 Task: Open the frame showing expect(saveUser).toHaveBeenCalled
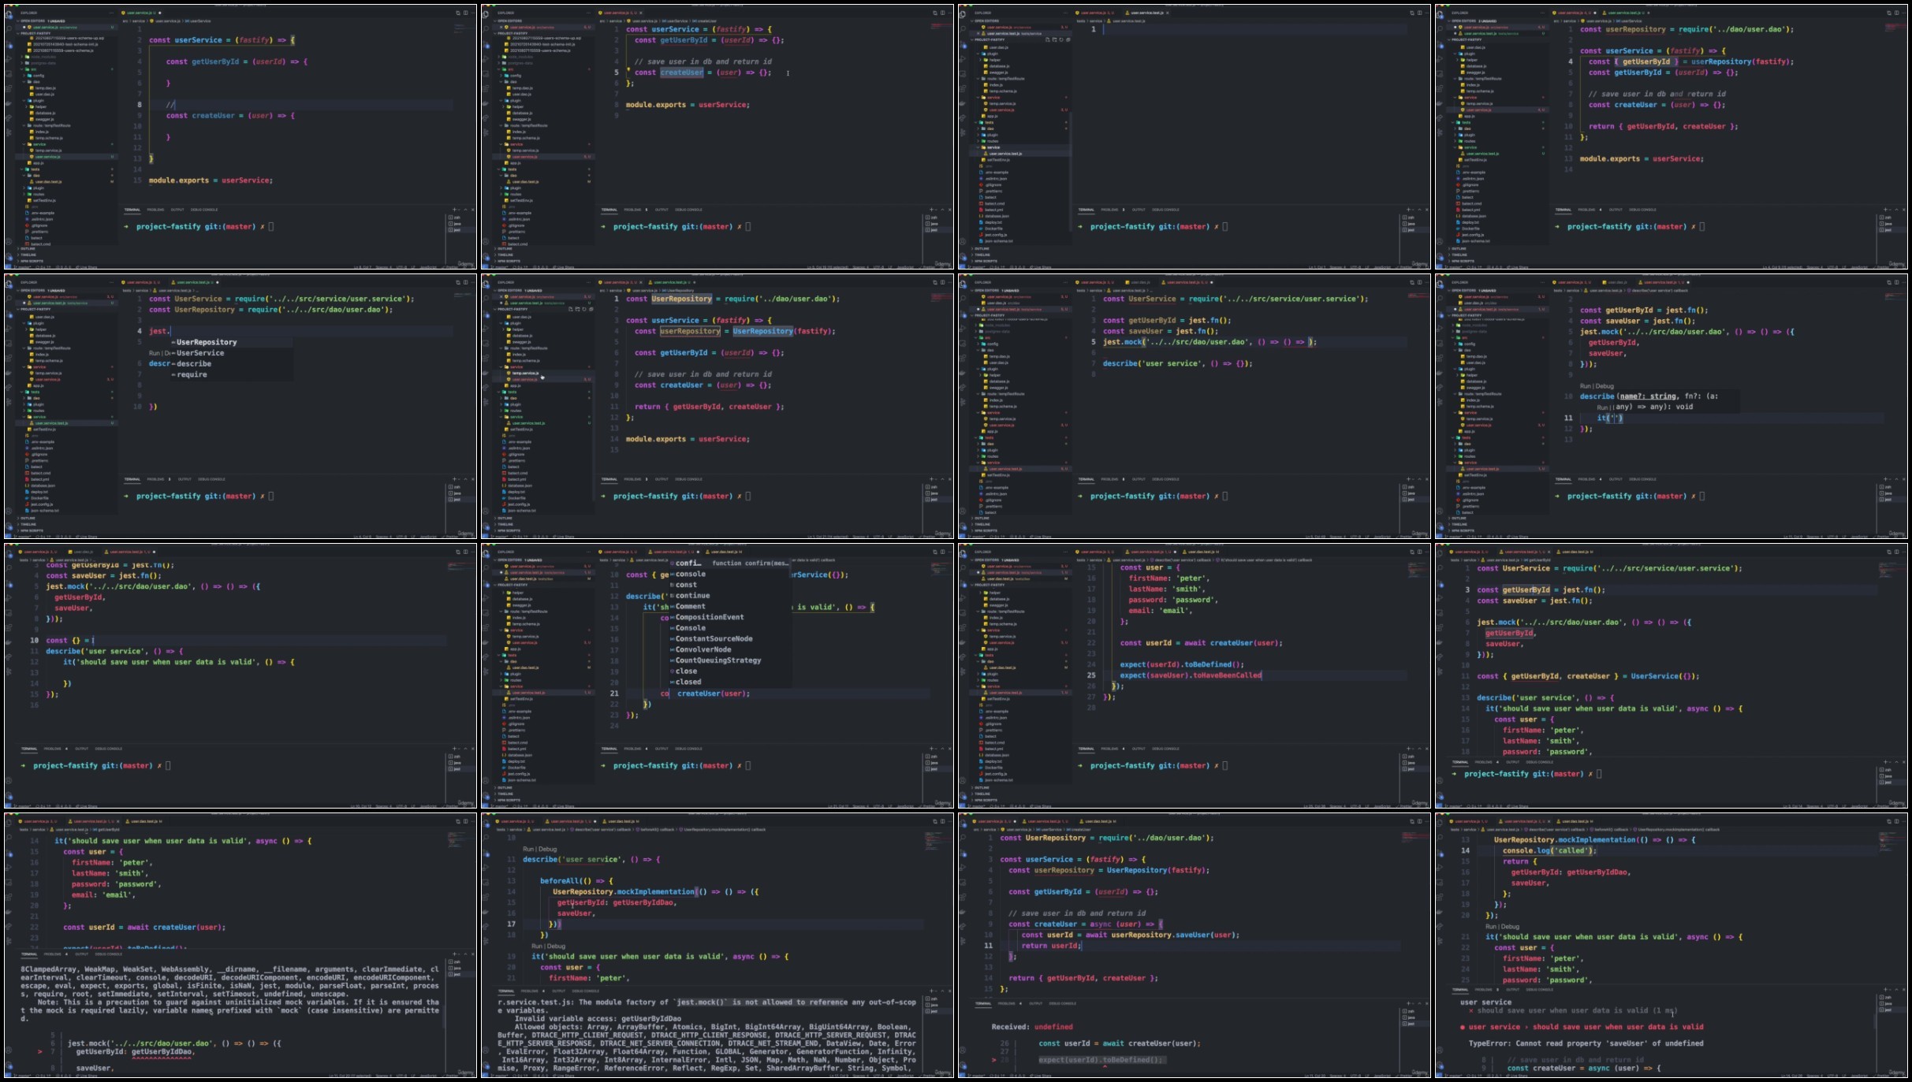(x=1195, y=676)
